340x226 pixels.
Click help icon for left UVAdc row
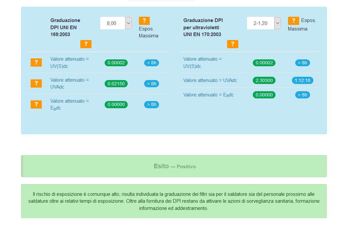coord(36,83)
